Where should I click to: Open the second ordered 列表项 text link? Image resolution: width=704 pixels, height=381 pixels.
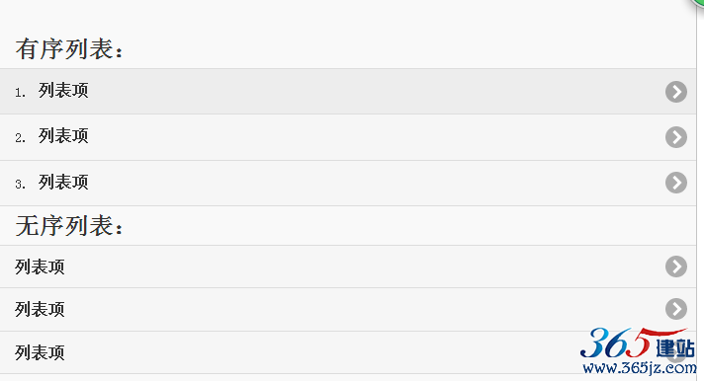click(x=63, y=136)
